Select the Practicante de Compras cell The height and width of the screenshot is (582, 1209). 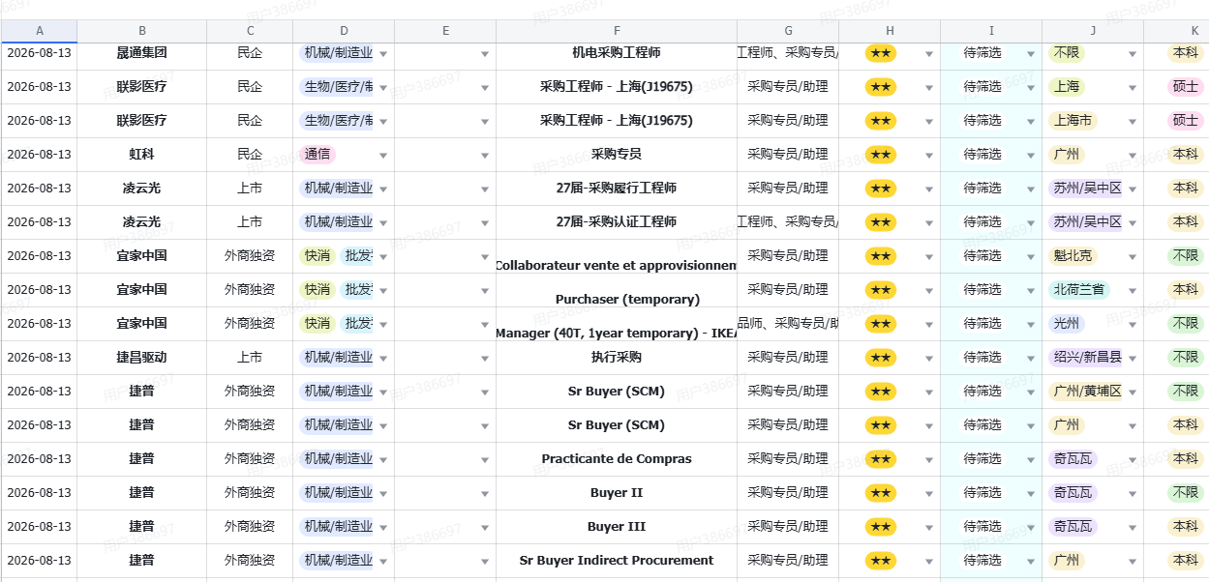617,459
